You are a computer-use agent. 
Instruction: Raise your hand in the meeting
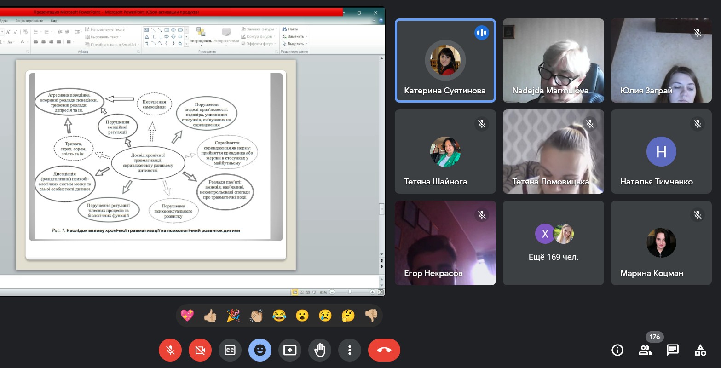(320, 351)
